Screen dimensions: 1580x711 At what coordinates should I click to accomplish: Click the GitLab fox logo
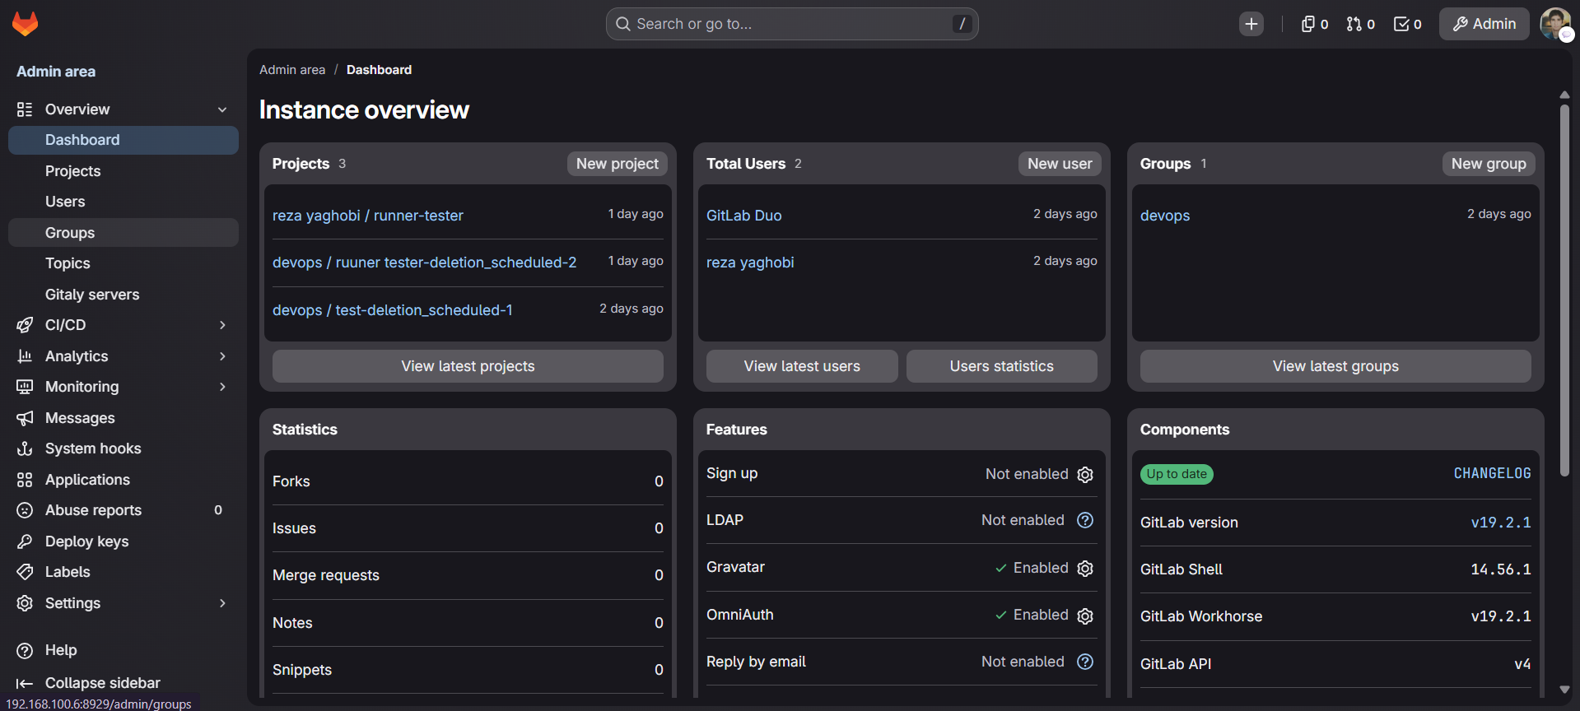[x=26, y=24]
